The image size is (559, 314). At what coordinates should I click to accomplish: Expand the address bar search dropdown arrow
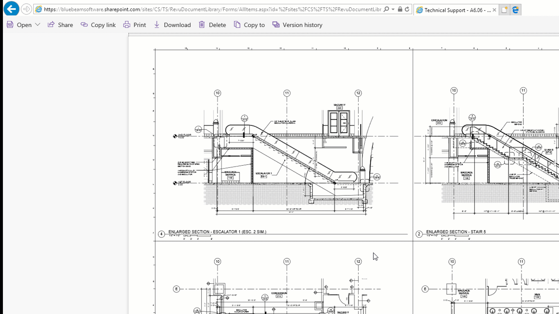393,9
